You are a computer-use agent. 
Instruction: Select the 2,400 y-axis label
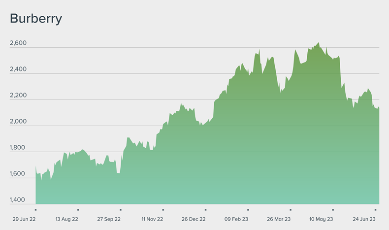coord(18,69)
